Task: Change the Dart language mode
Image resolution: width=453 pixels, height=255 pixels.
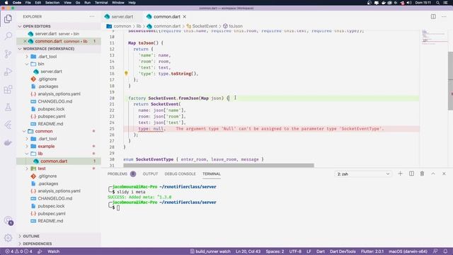Action: coord(321,251)
